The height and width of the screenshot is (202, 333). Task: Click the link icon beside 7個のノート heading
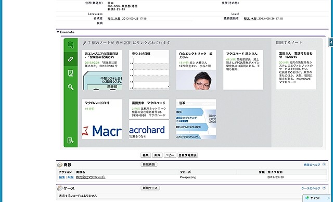coord(84,43)
